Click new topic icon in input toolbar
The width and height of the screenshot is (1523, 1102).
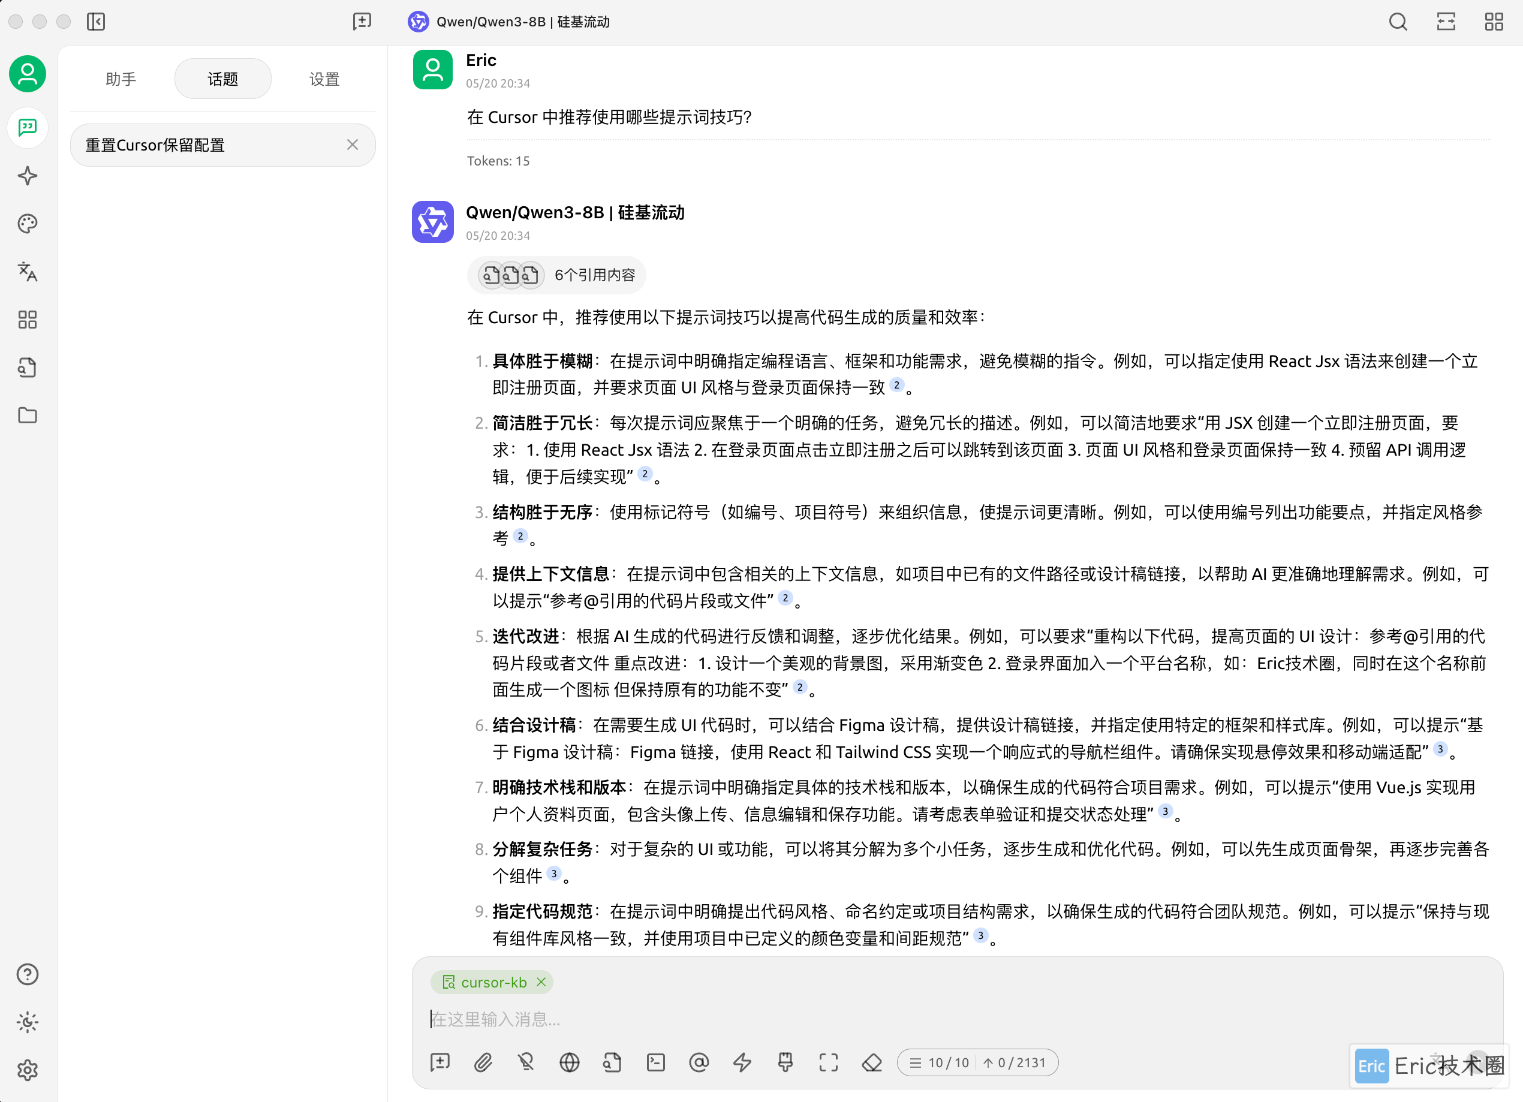(x=440, y=1062)
